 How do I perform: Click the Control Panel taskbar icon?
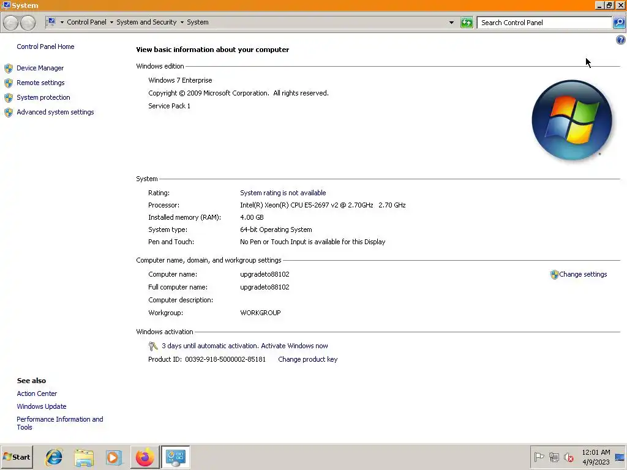176,457
